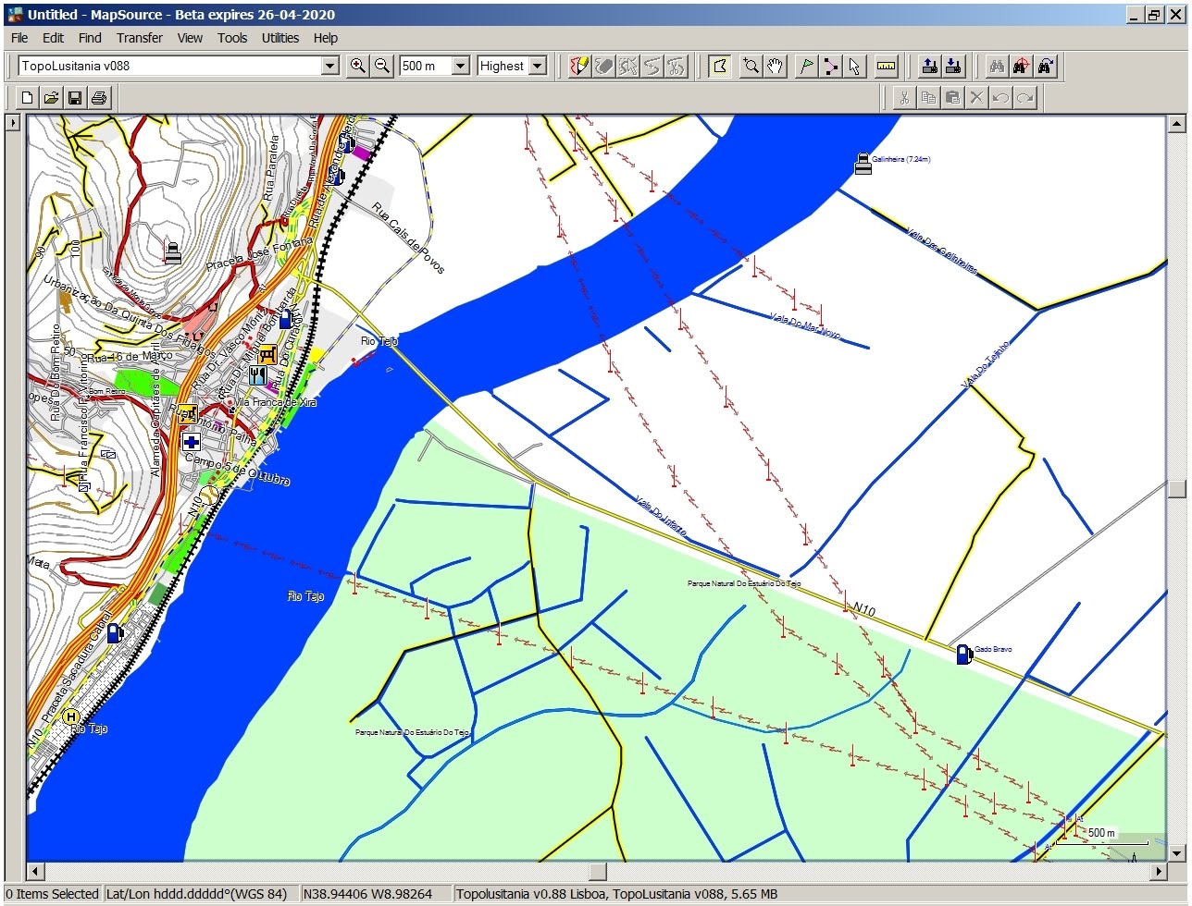Open the Highest detail level dropdown

pos(538,66)
